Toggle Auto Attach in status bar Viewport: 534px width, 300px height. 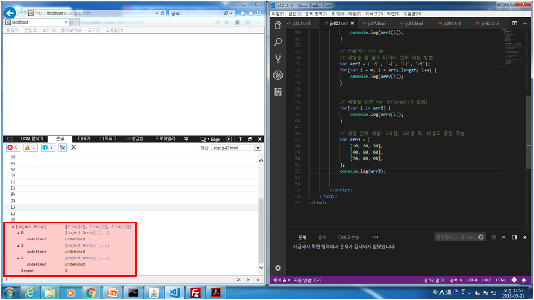pos(307,280)
